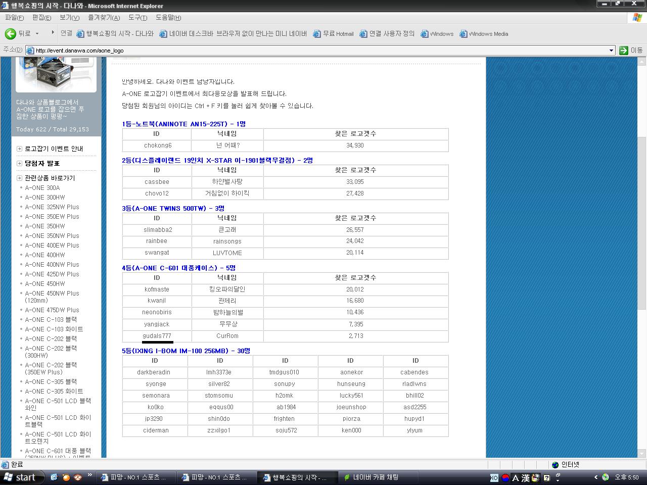Open A-ONE 325NW Plus product link
The image size is (647, 485).
(x=52, y=207)
